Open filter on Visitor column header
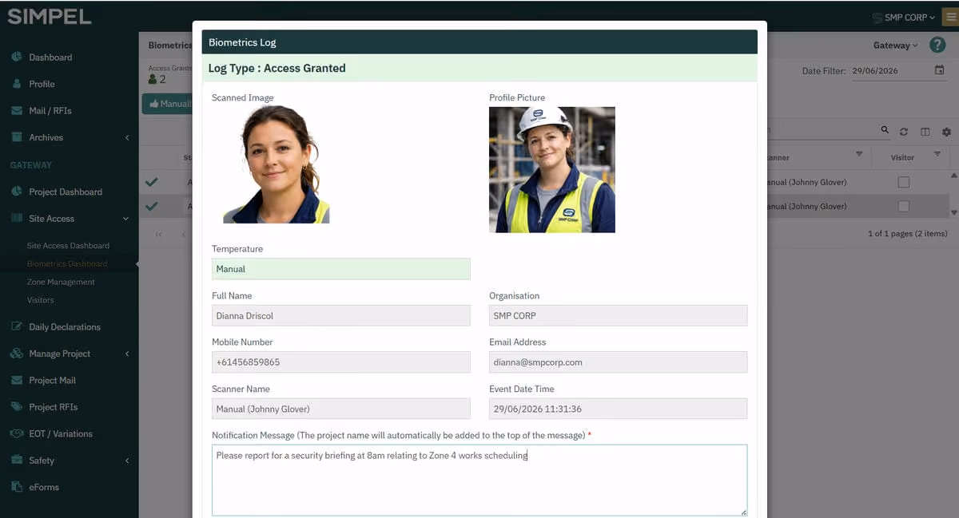Image resolution: width=959 pixels, height=518 pixels. click(937, 154)
